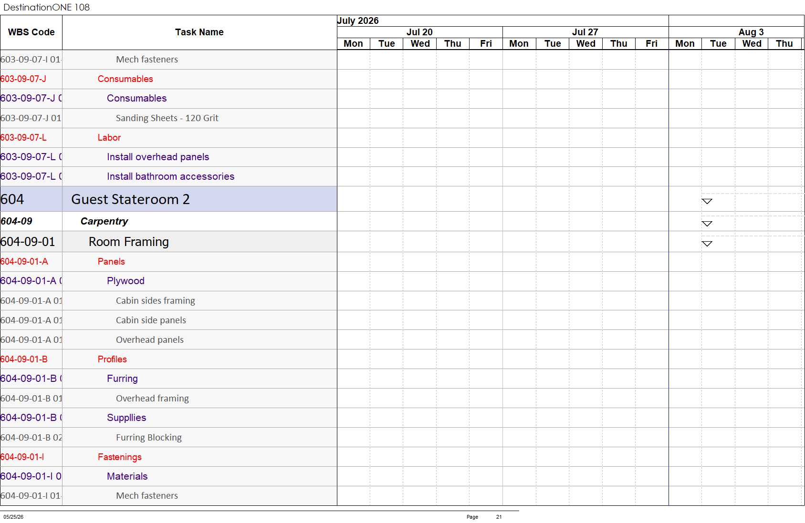Select Install bathroom accessories task
This screenshot has height=523, width=805.
199,176
